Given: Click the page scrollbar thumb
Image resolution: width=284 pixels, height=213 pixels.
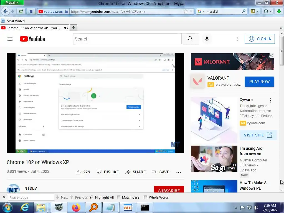Looking at the screenshot, I should point(282,51).
